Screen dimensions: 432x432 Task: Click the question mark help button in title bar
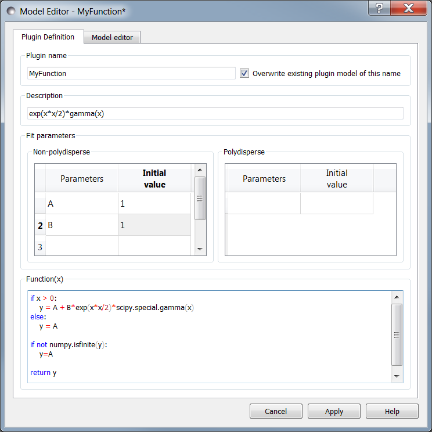(x=379, y=9)
